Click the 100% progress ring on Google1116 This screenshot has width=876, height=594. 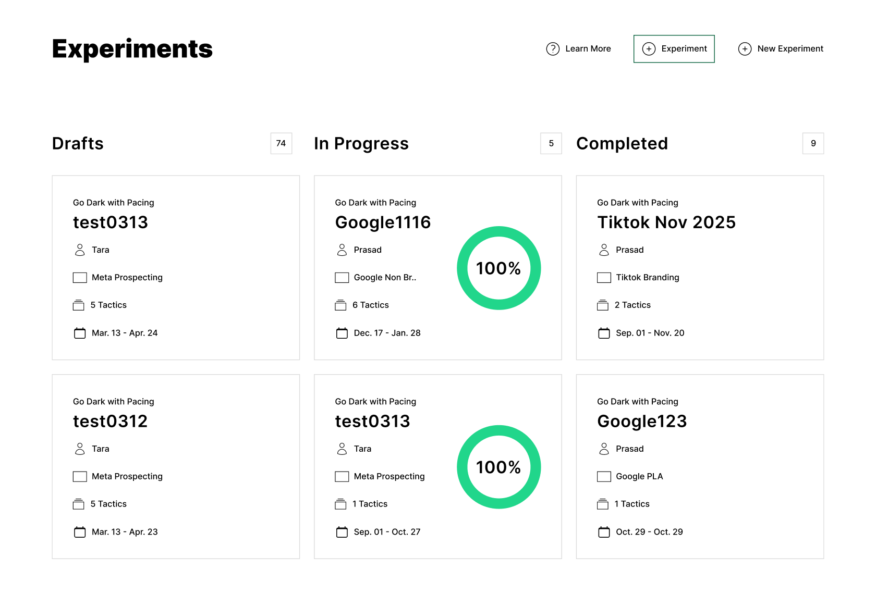pyautogui.click(x=498, y=267)
